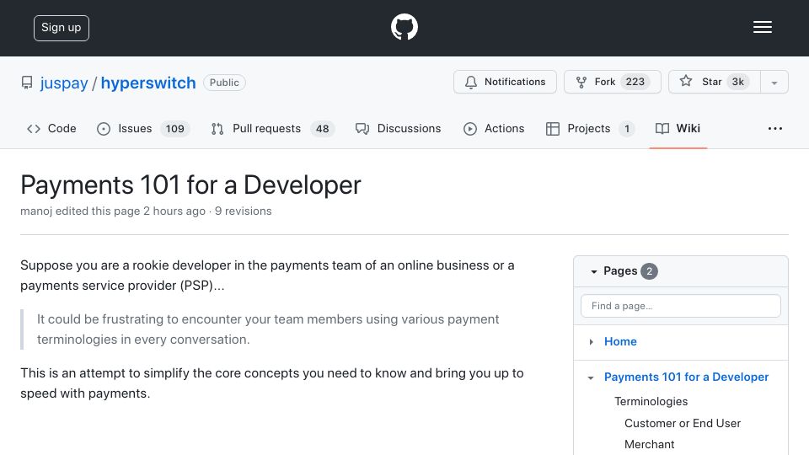Jump to the Terminologies section
Screen dimensions: 809x455
(x=651, y=401)
